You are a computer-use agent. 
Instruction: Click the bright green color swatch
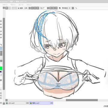coord(1,68)
